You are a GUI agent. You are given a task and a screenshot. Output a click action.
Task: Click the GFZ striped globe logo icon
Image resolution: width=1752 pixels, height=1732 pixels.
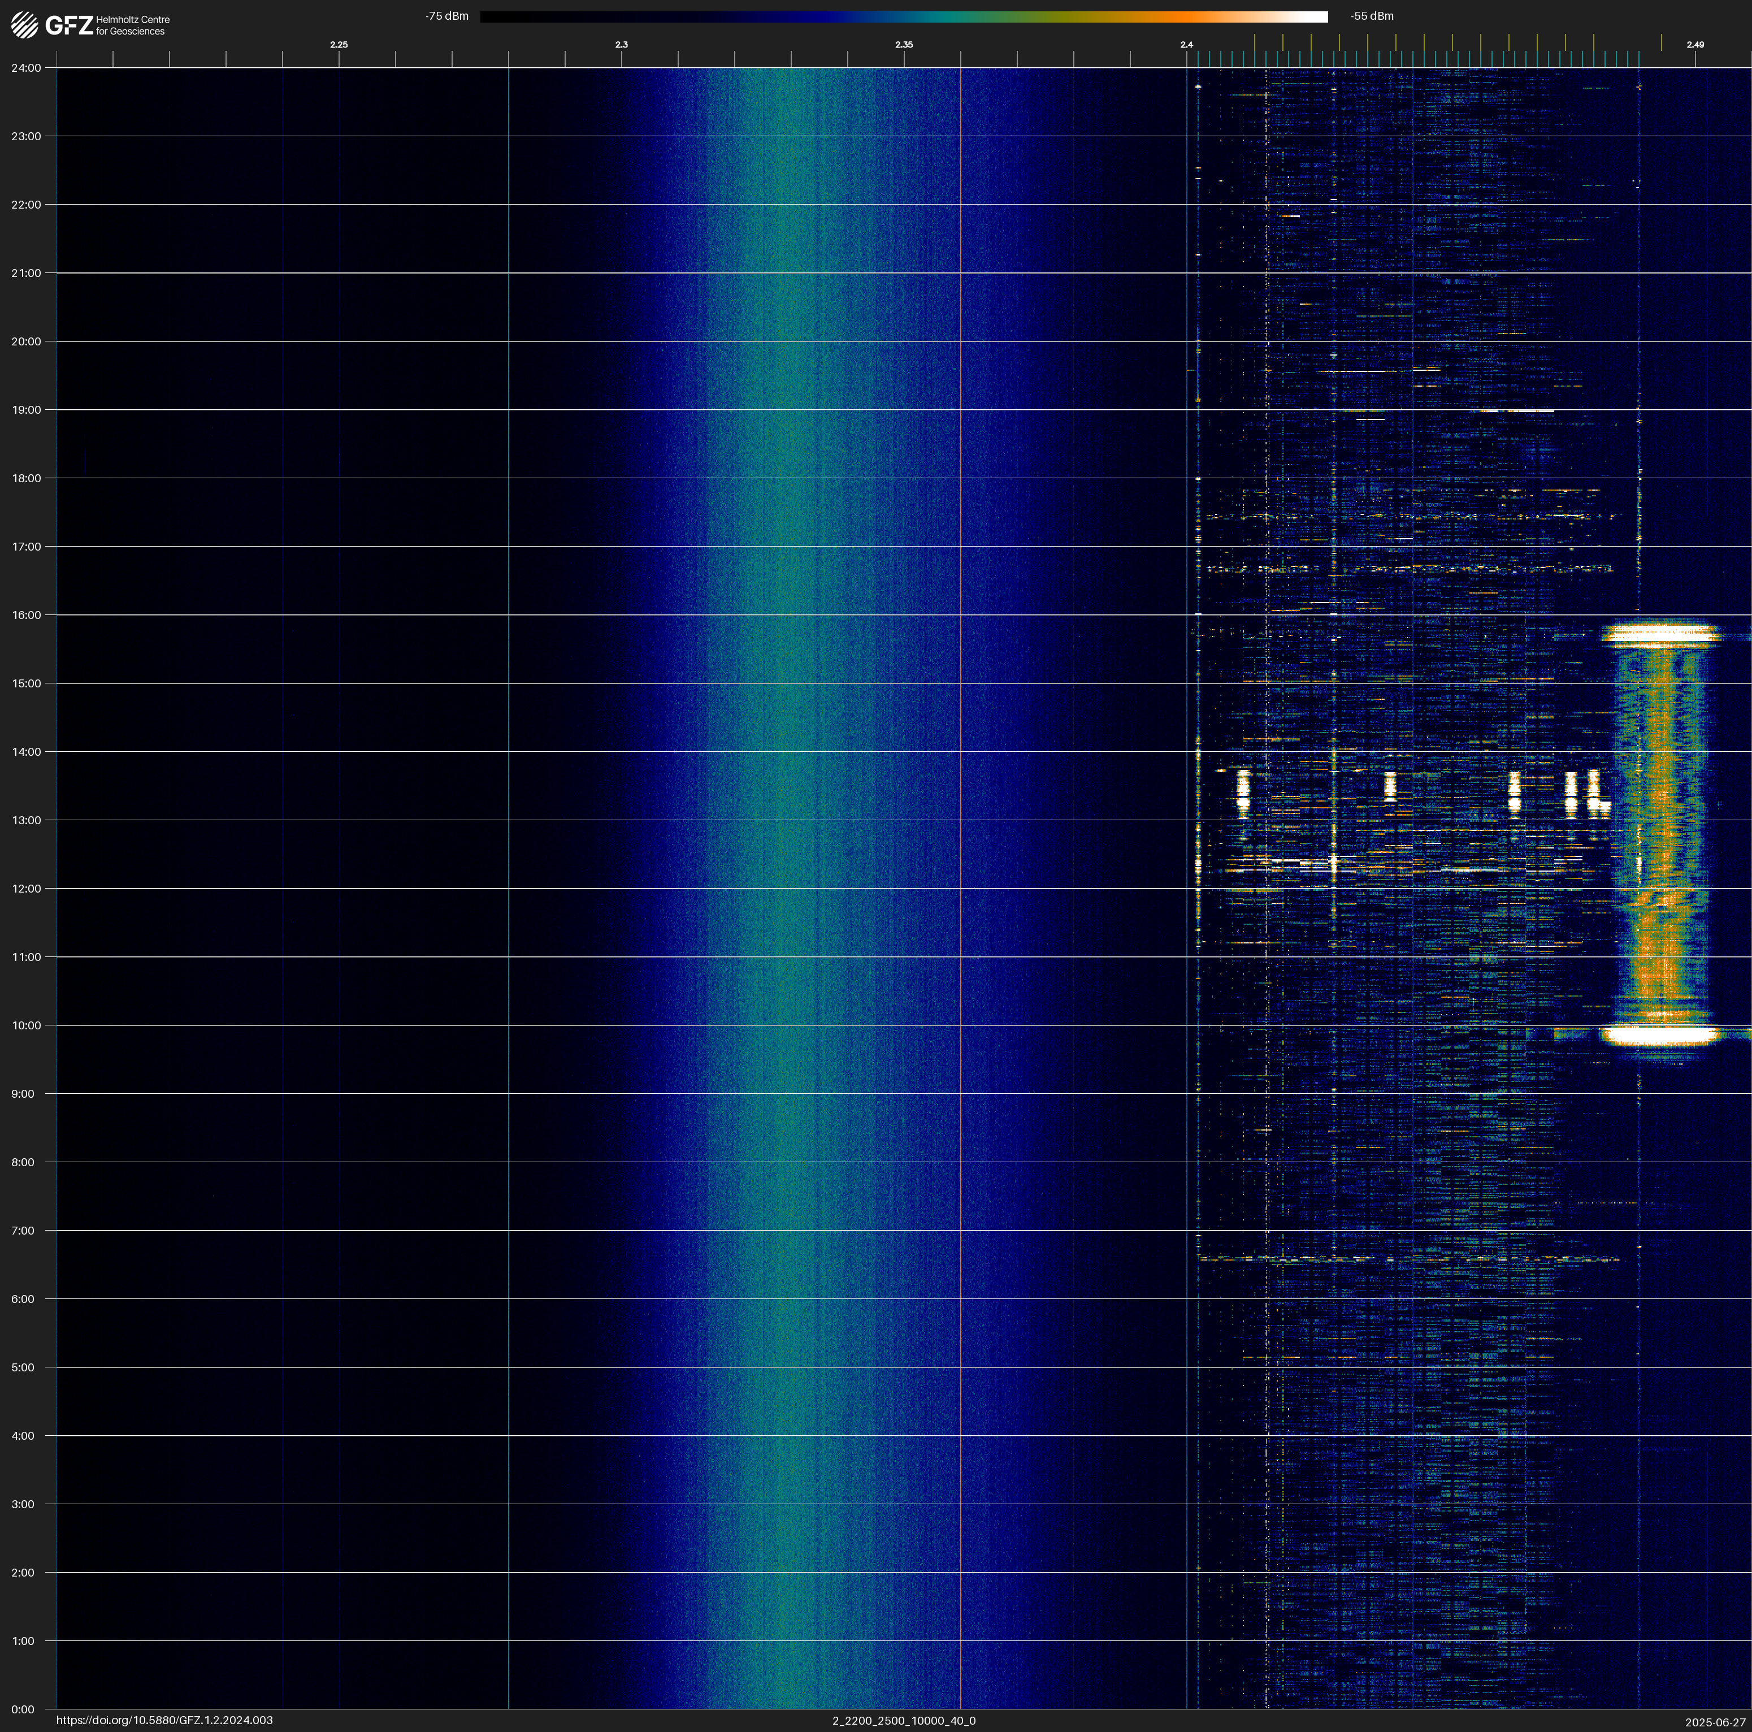click(x=24, y=24)
